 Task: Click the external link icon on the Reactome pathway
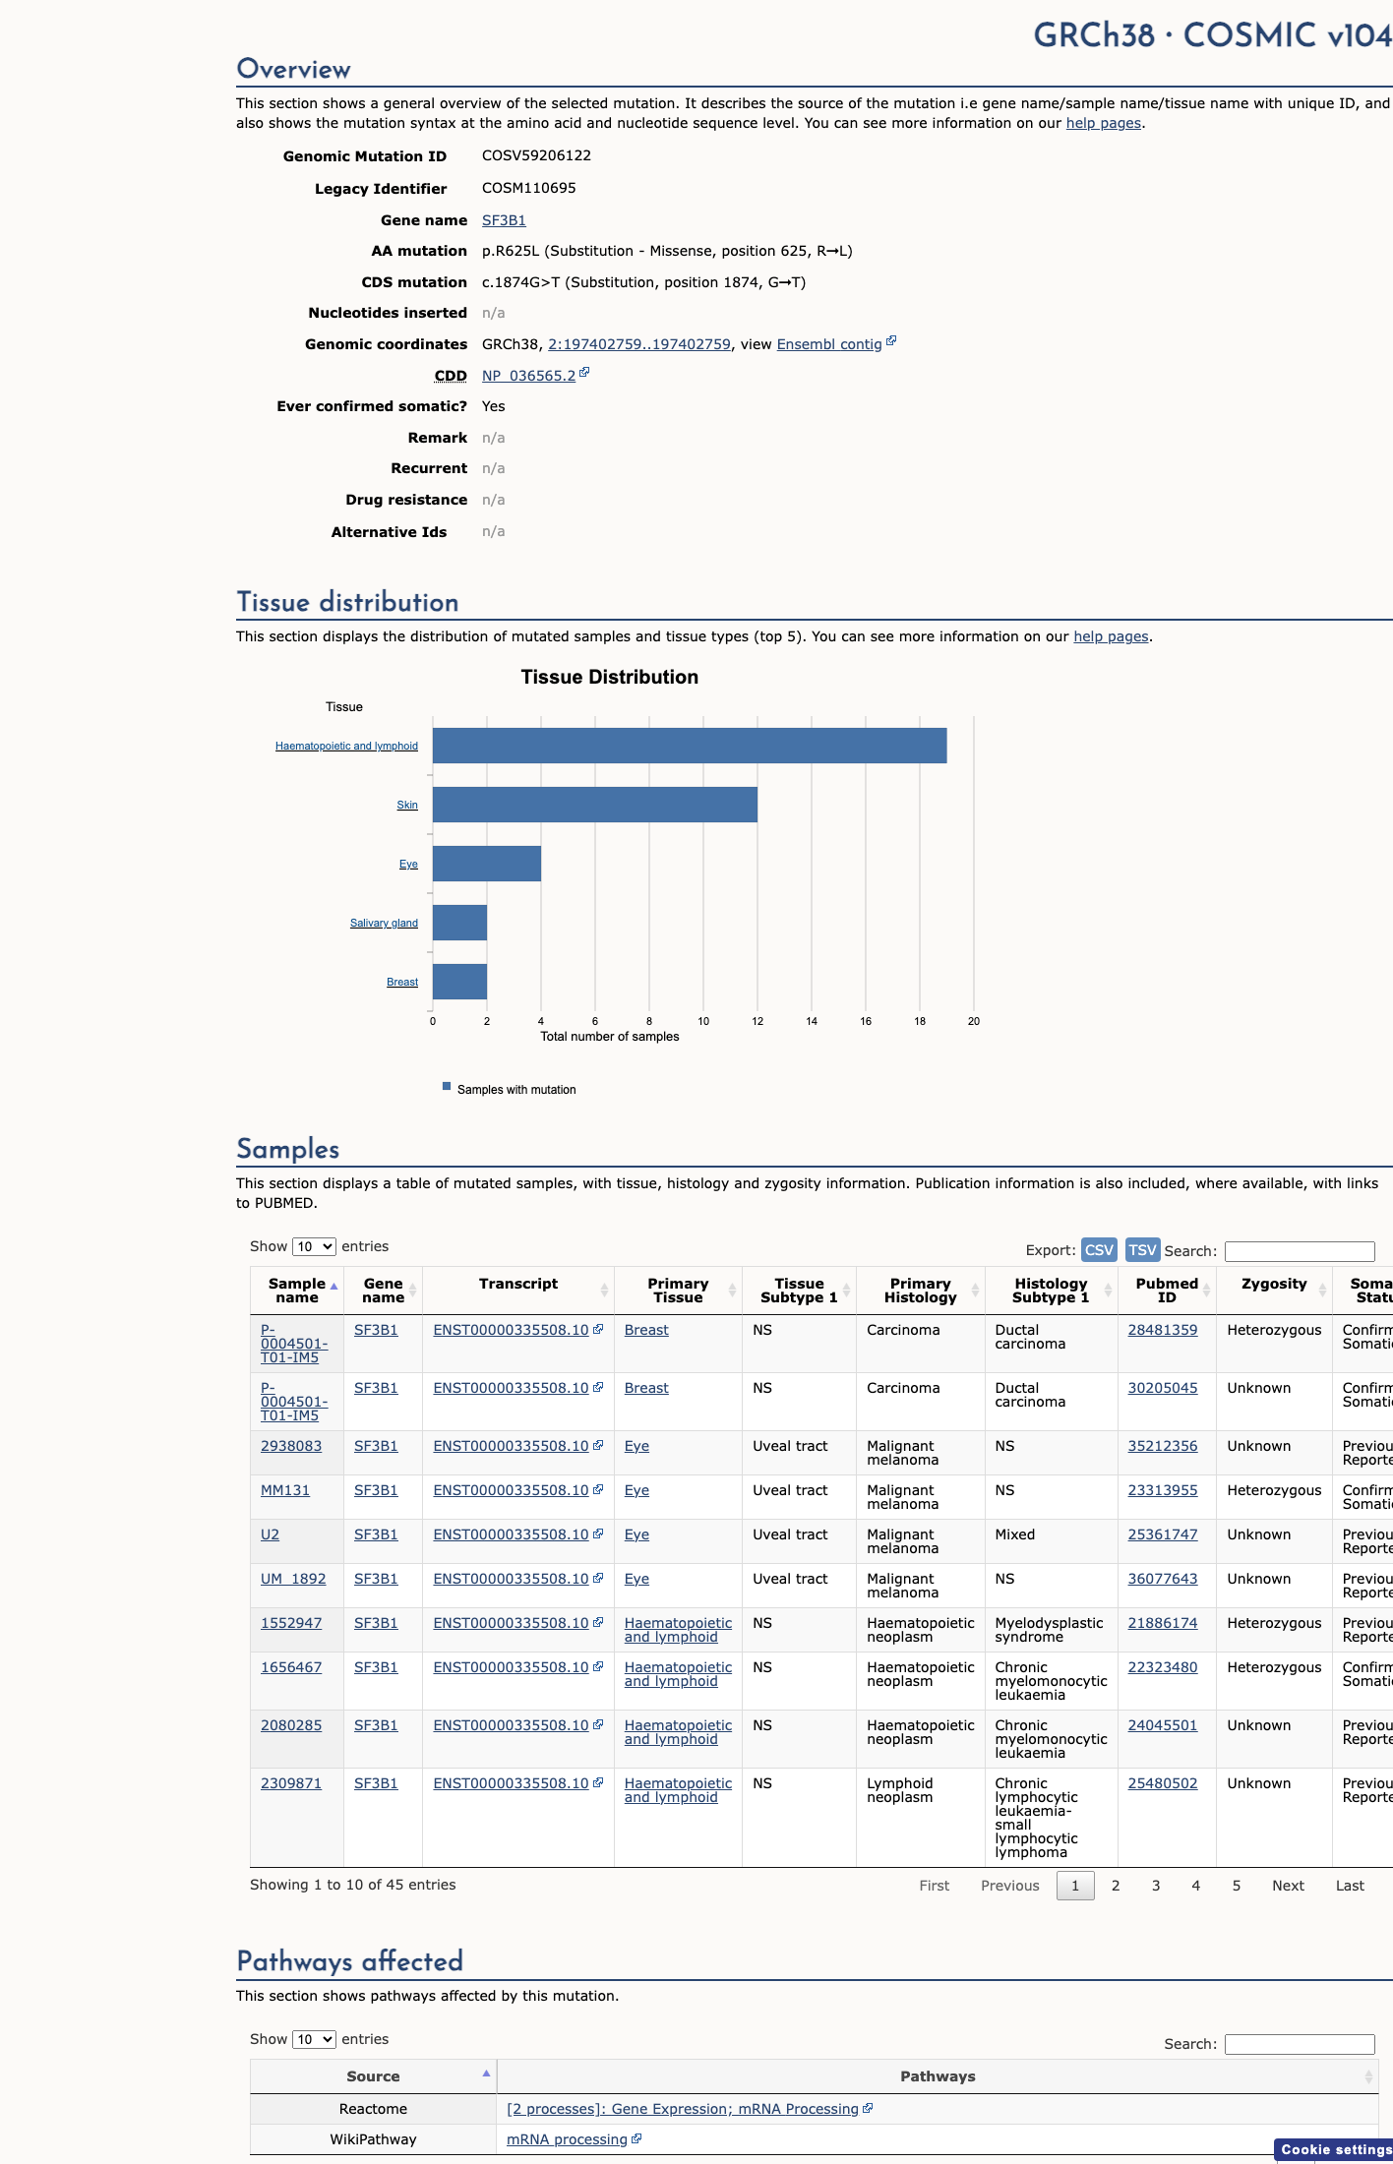(868, 2108)
